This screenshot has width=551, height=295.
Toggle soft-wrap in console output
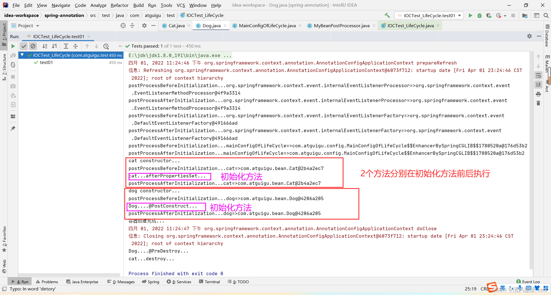tap(538, 76)
